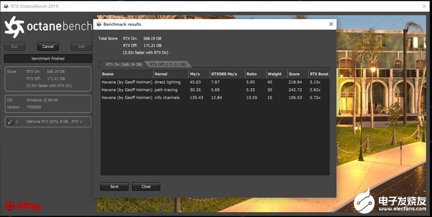Select the Havana path tracing result row
This screenshot has width=432, height=217.
215,90
